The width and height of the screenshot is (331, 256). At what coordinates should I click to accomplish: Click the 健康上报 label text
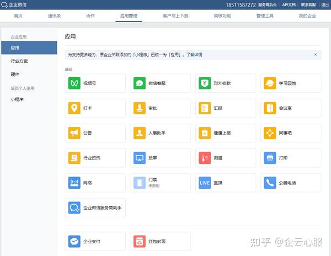coord(222,133)
